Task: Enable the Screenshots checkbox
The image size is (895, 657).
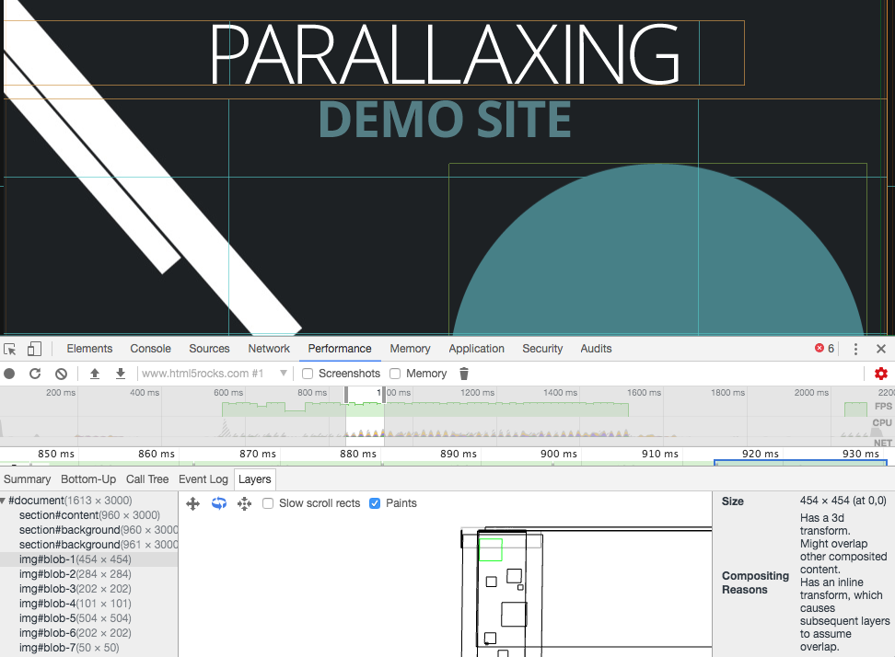Action: click(x=307, y=374)
